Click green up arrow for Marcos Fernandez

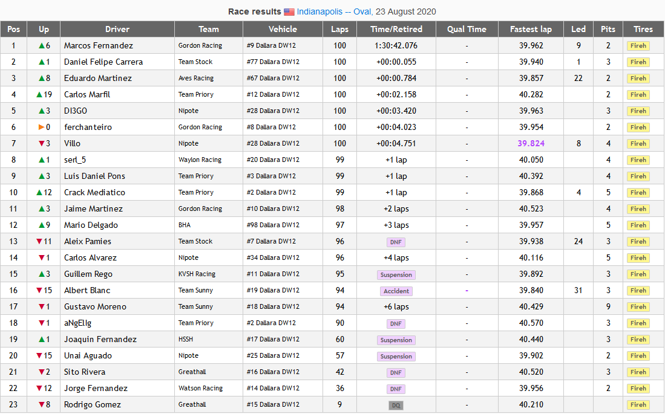coord(41,46)
